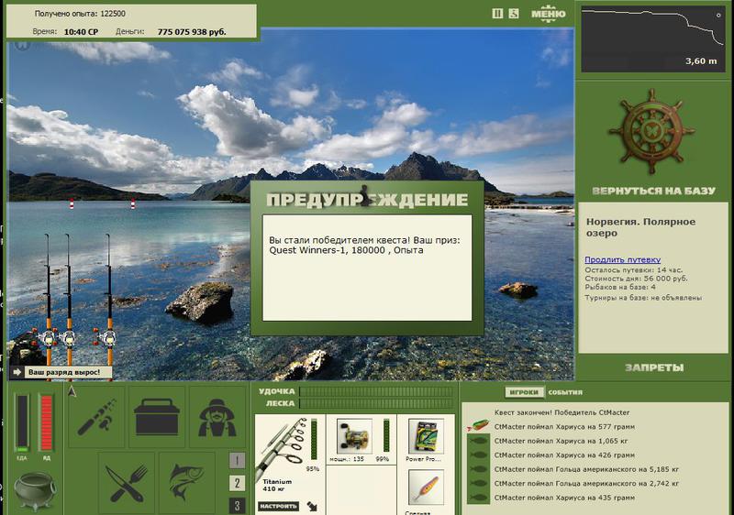734x515 pixels.
Task: Open the knife and fork food icon
Action: pyautogui.click(x=127, y=483)
